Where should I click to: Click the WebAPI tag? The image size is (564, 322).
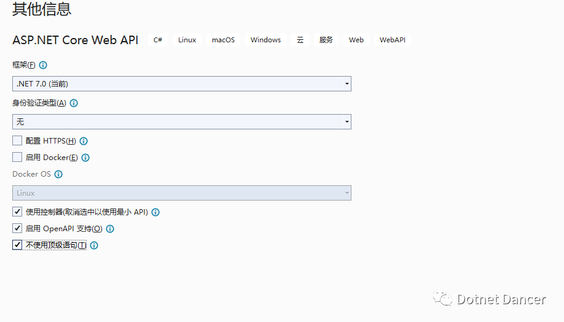(x=393, y=40)
